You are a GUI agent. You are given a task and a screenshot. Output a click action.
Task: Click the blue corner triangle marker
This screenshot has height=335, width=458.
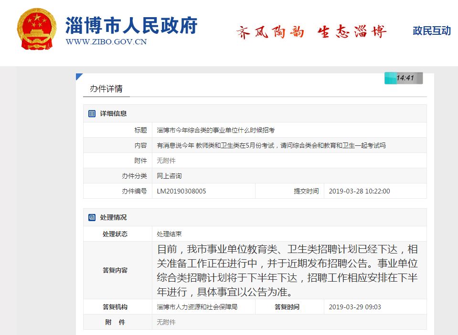79,76
